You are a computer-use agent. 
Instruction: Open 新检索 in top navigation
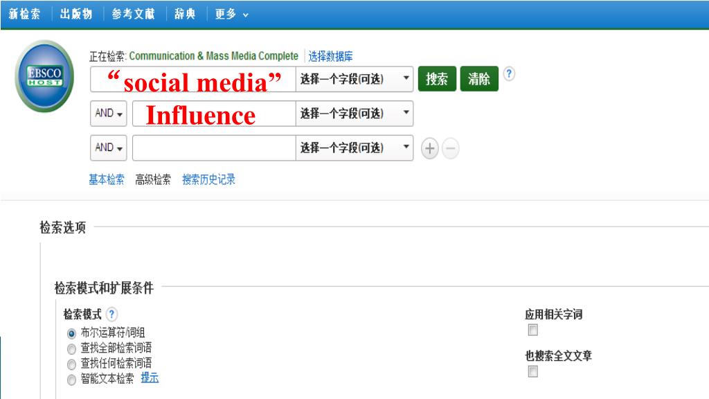pos(24,15)
